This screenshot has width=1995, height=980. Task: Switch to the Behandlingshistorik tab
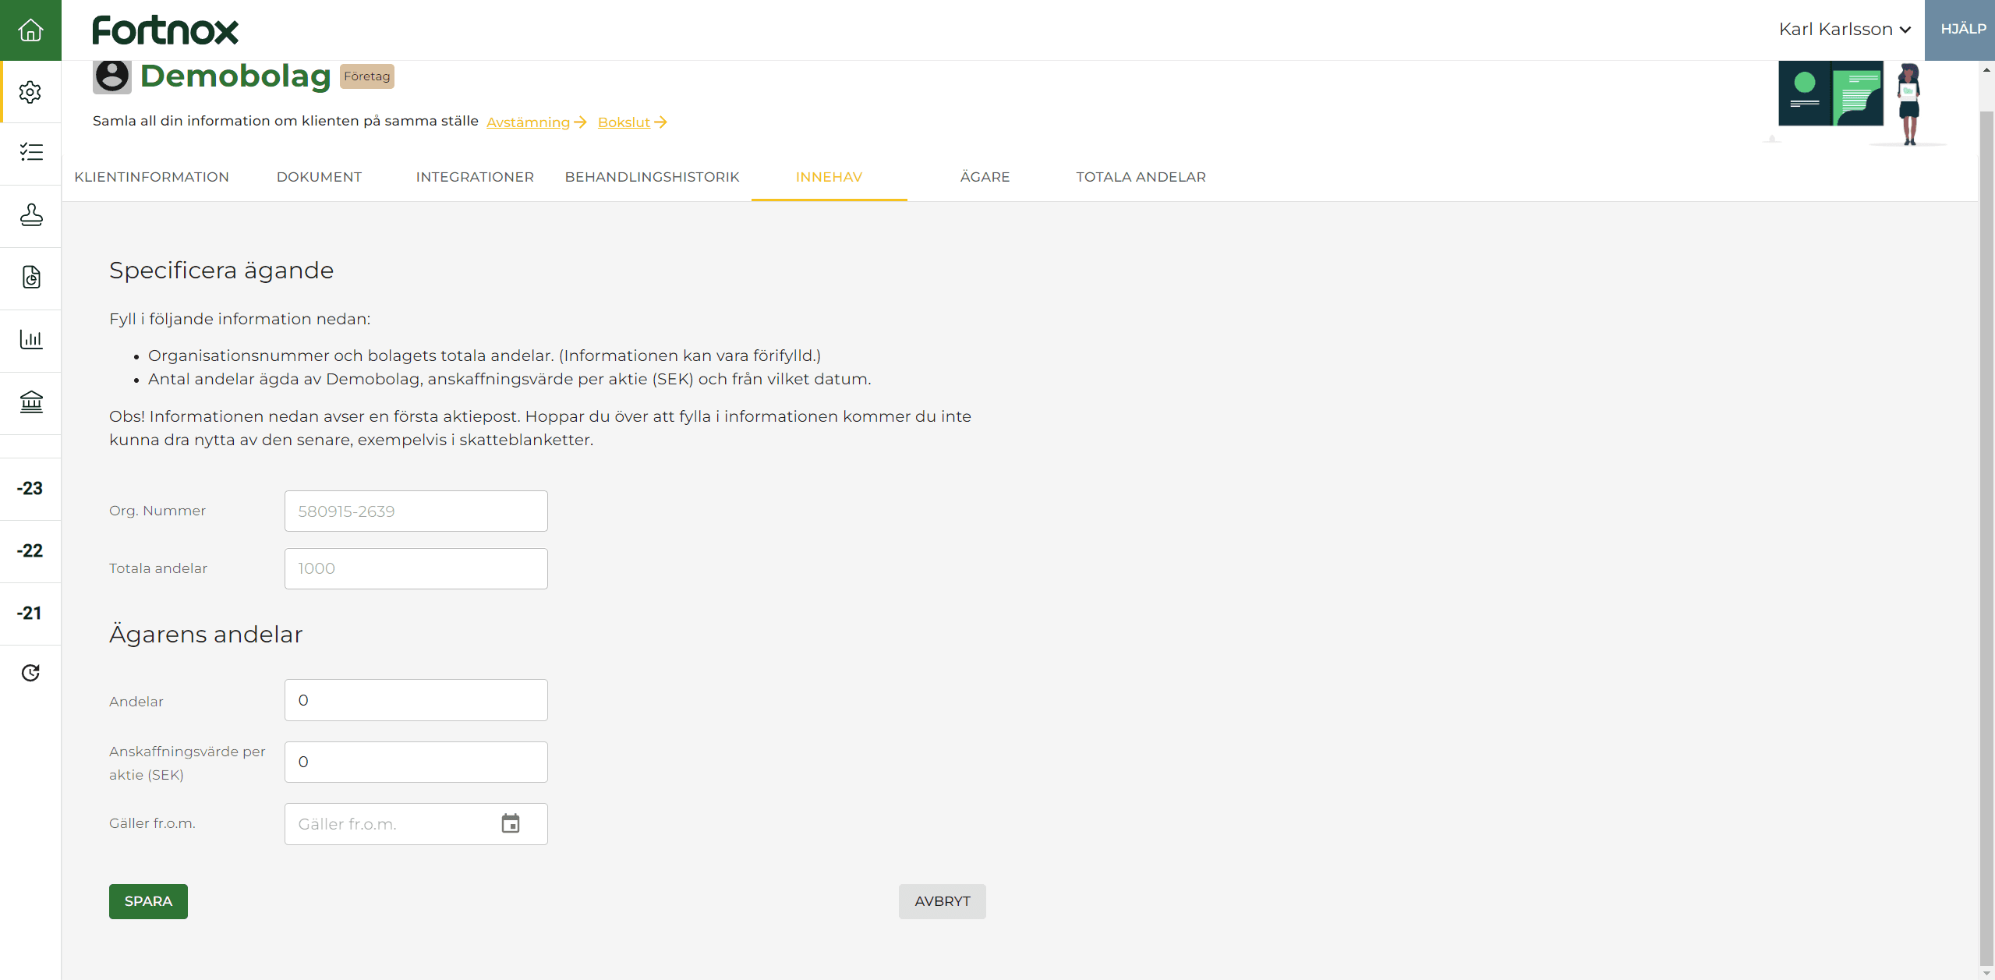[x=652, y=177]
